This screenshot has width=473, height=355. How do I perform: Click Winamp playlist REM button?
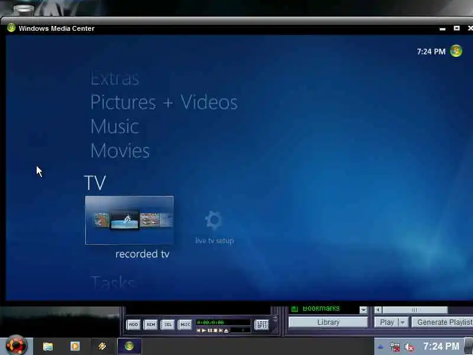(151, 324)
